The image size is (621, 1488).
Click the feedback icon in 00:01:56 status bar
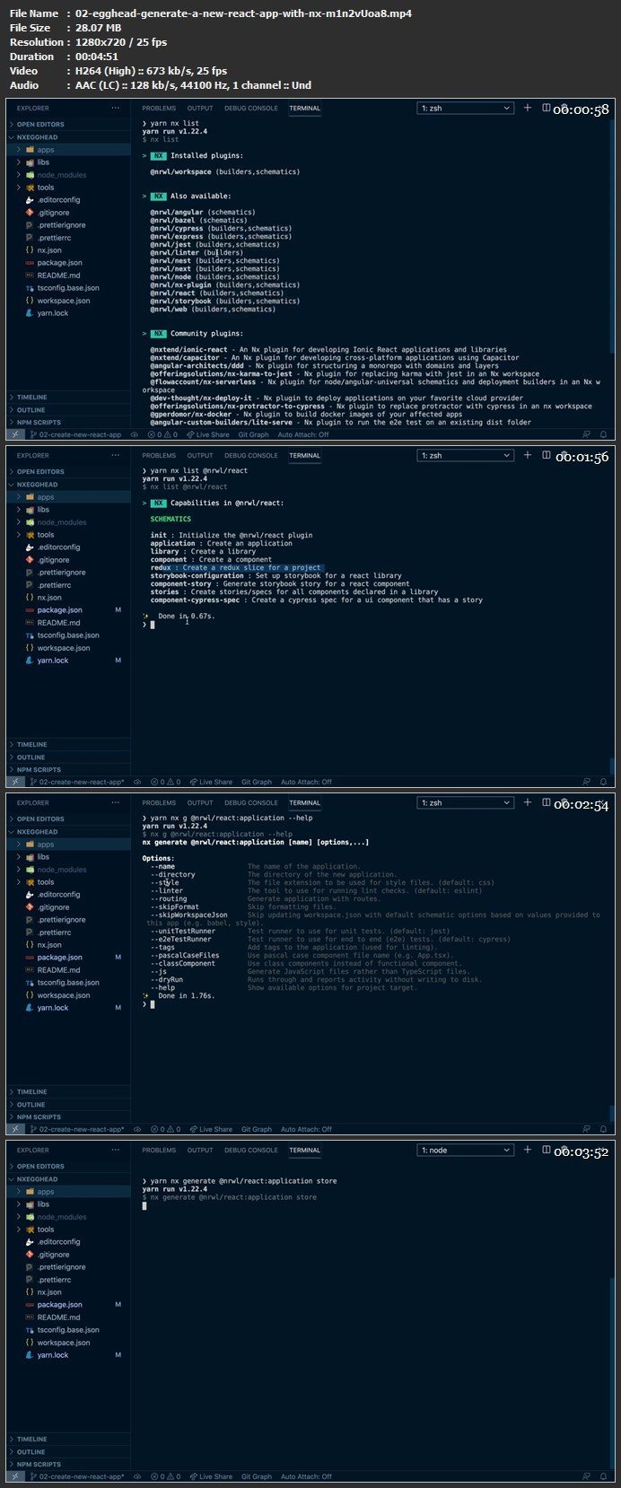[586, 782]
